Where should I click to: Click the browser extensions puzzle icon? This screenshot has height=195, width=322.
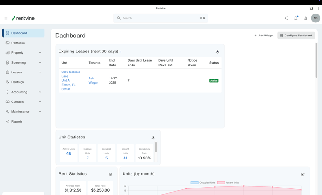tap(311, 8)
